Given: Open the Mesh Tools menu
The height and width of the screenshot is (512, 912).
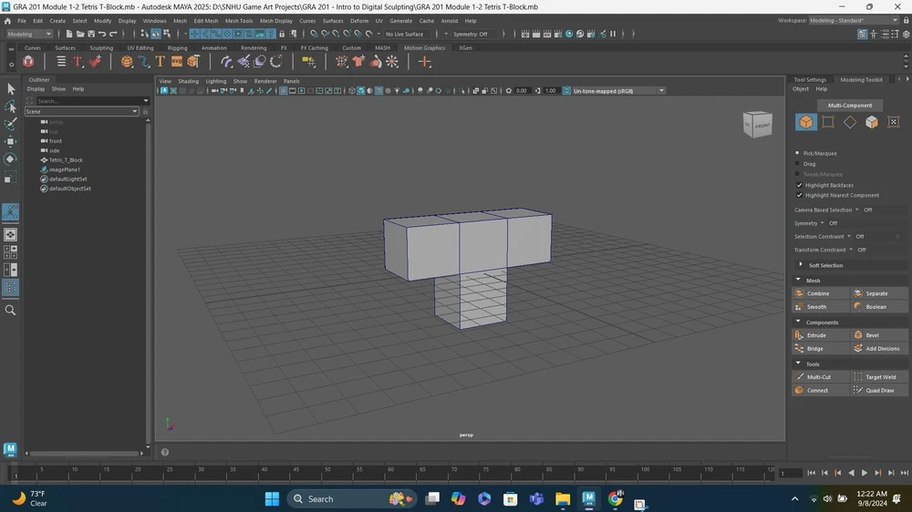Looking at the screenshot, I should click(238, 20).
